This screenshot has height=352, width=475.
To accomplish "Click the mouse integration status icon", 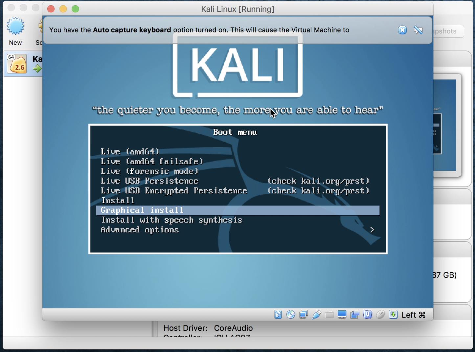I will point(380,315).
